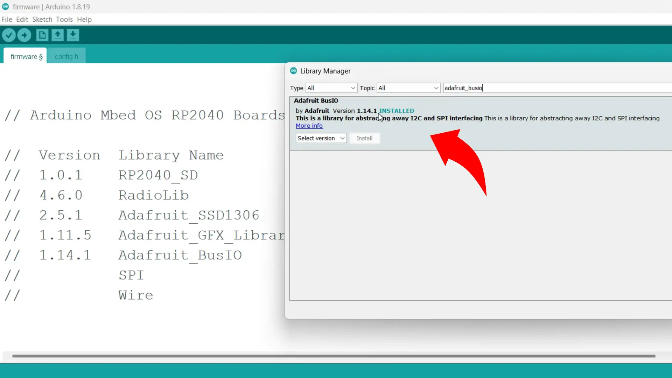Select the Adafruit BusIO library title
This screenshot has height=378, width=672.
pyautogui.click(x=316, y=100)
